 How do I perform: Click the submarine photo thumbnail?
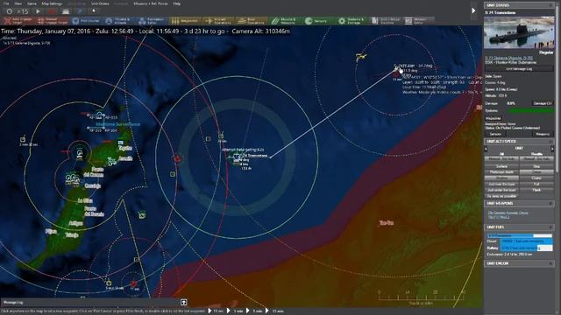(x=519, y=33)
